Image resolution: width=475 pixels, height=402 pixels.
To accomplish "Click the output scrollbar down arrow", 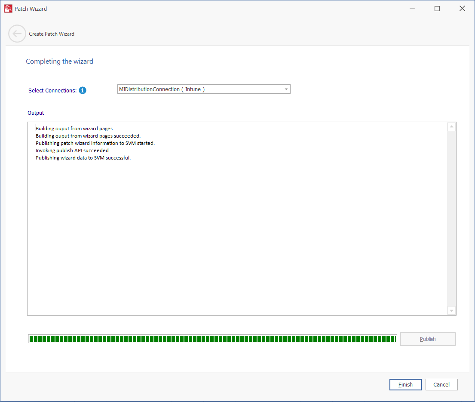I will (451, 310).
